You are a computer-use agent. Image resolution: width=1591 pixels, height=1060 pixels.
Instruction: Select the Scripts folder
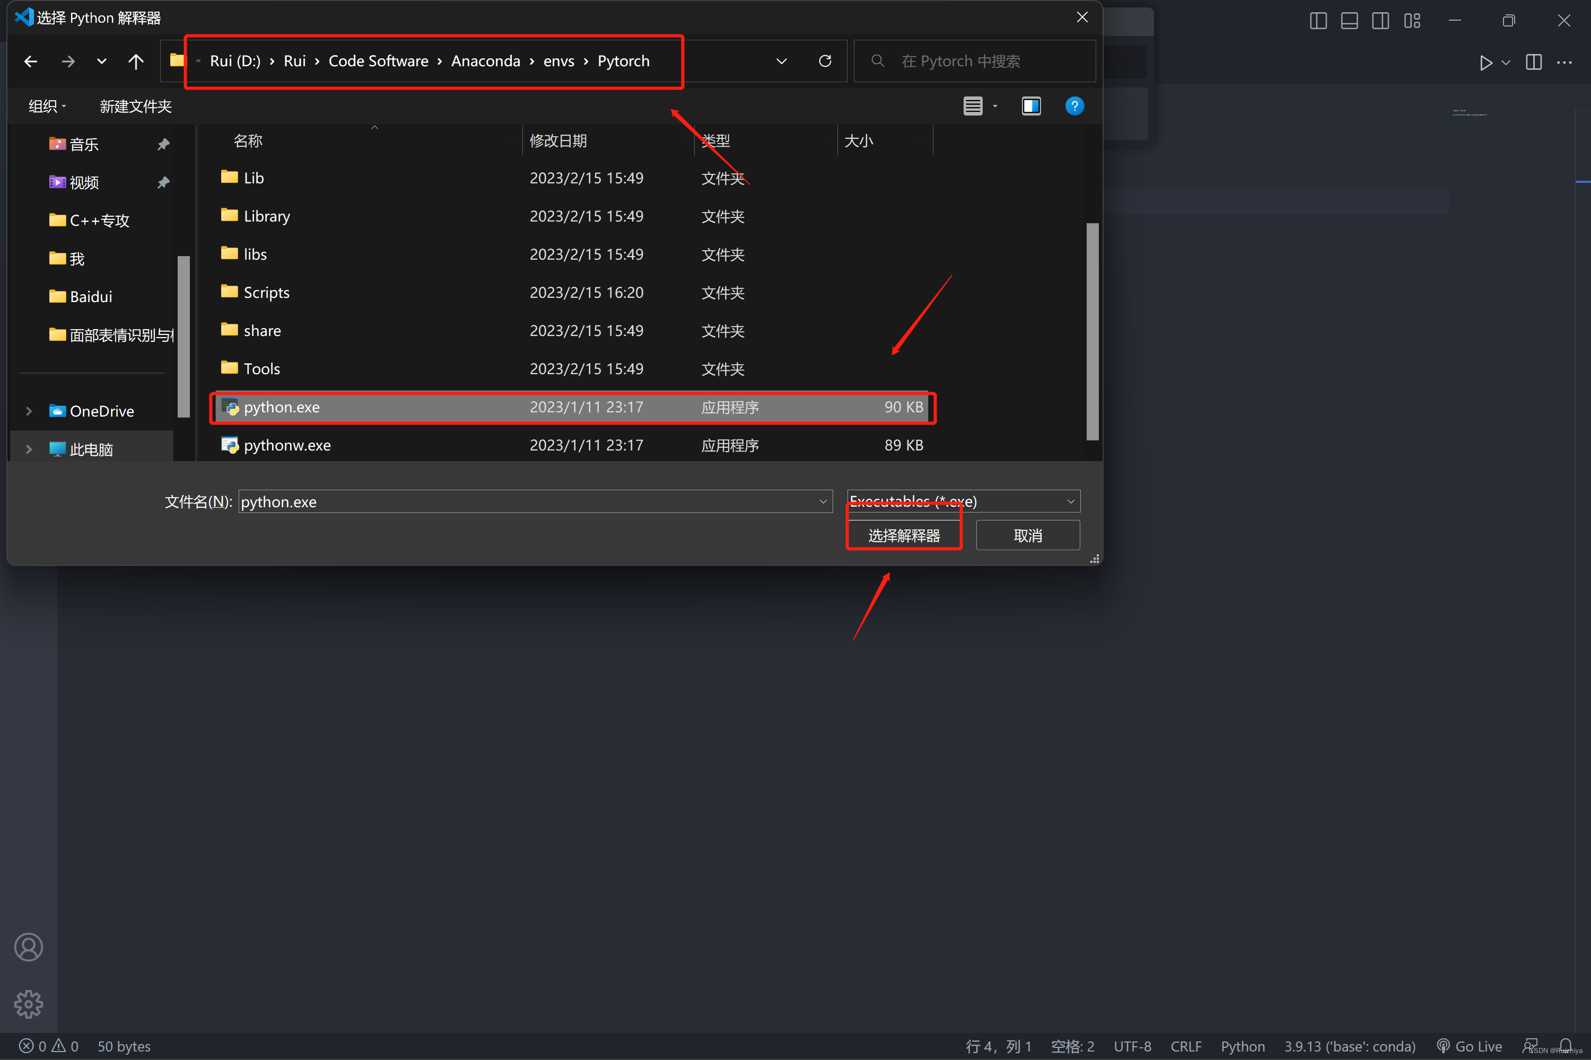point(572,293)
